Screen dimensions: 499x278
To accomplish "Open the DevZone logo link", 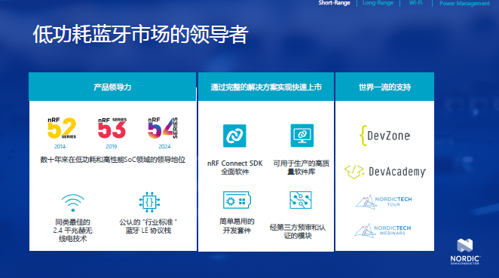I will click(384, 136).
